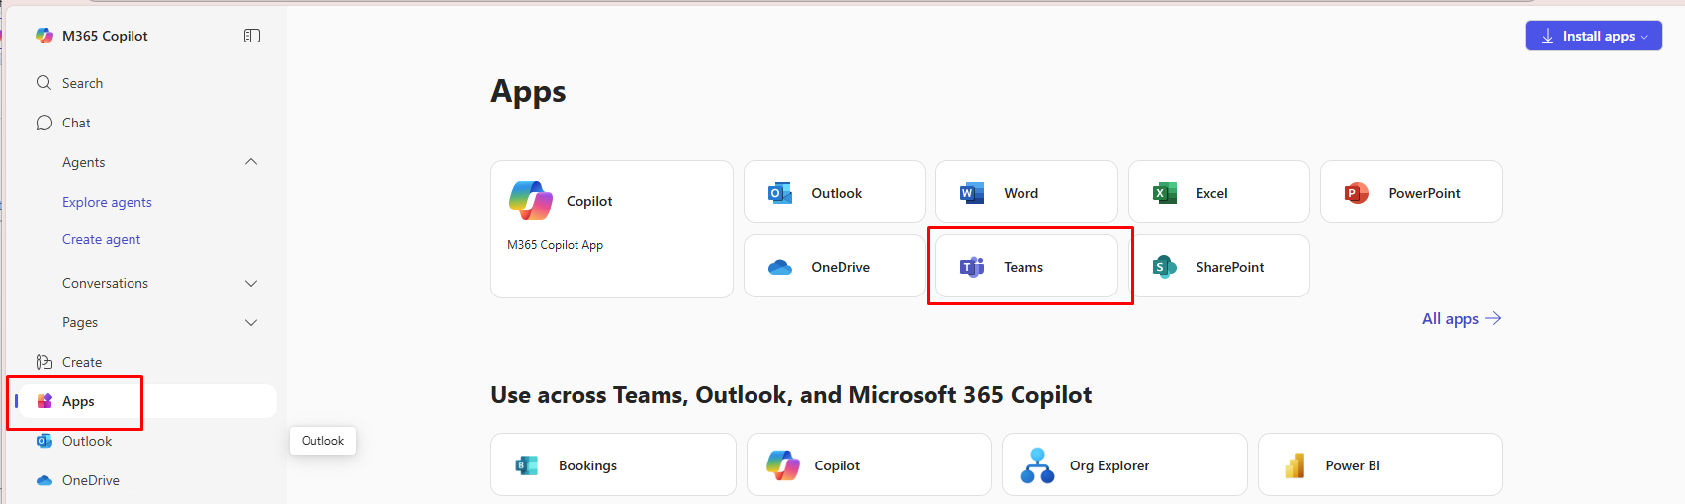Expand the Pages section
1685x504 pixels.
251,323
